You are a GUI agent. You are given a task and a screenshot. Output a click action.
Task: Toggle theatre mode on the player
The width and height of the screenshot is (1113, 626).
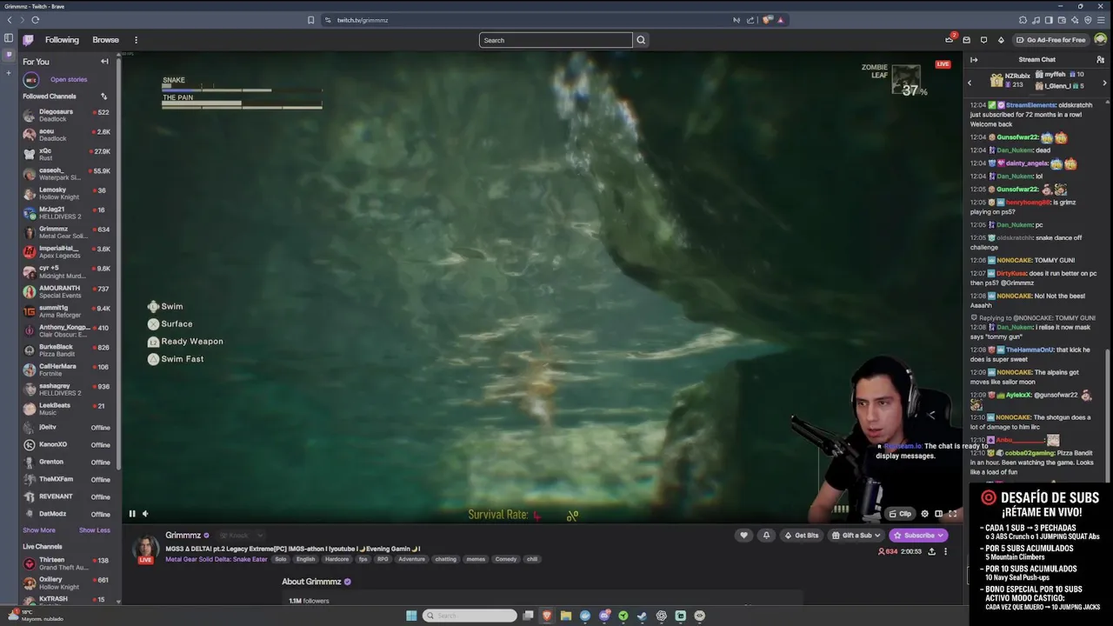938,514
